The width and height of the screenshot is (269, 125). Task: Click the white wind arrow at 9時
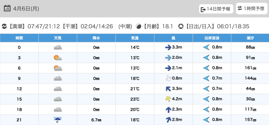coord(168,78)
